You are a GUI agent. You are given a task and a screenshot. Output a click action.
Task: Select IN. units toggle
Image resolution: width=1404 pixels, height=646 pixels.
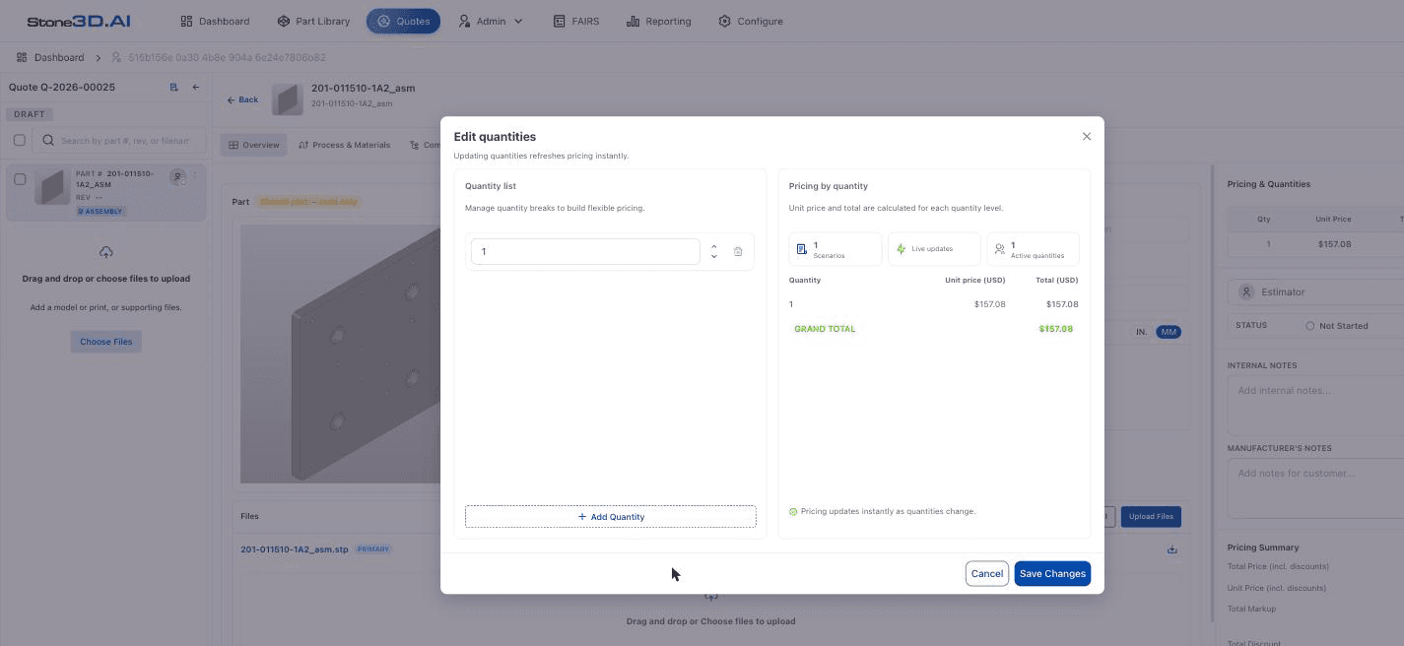tap(1142, 332)
